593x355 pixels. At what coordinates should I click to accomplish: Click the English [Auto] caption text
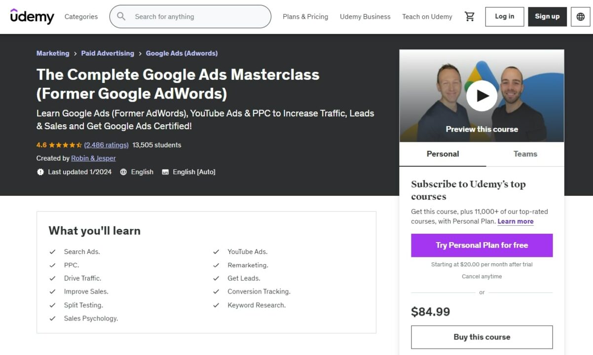click(194, 172)
